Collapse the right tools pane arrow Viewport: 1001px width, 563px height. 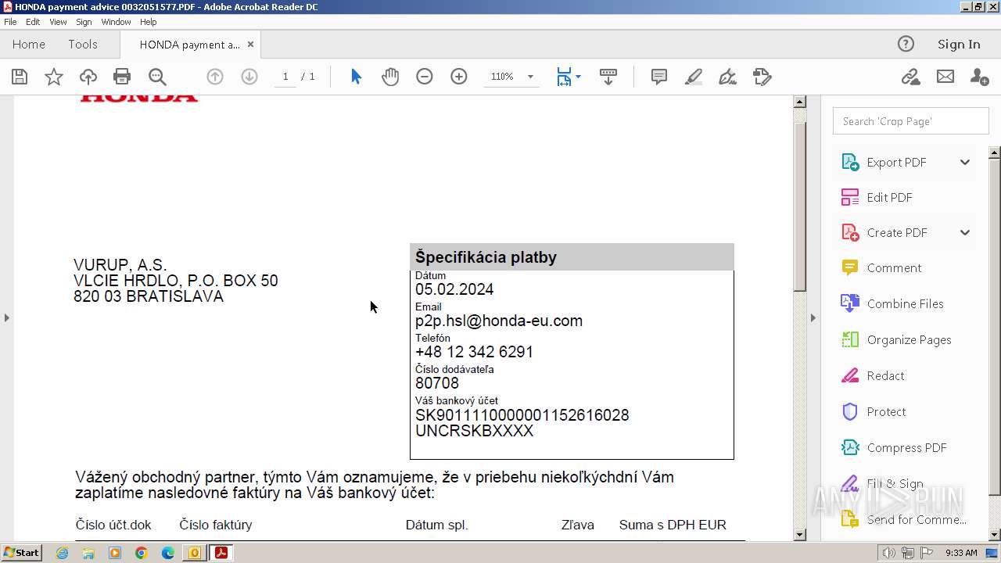(813, 317)
